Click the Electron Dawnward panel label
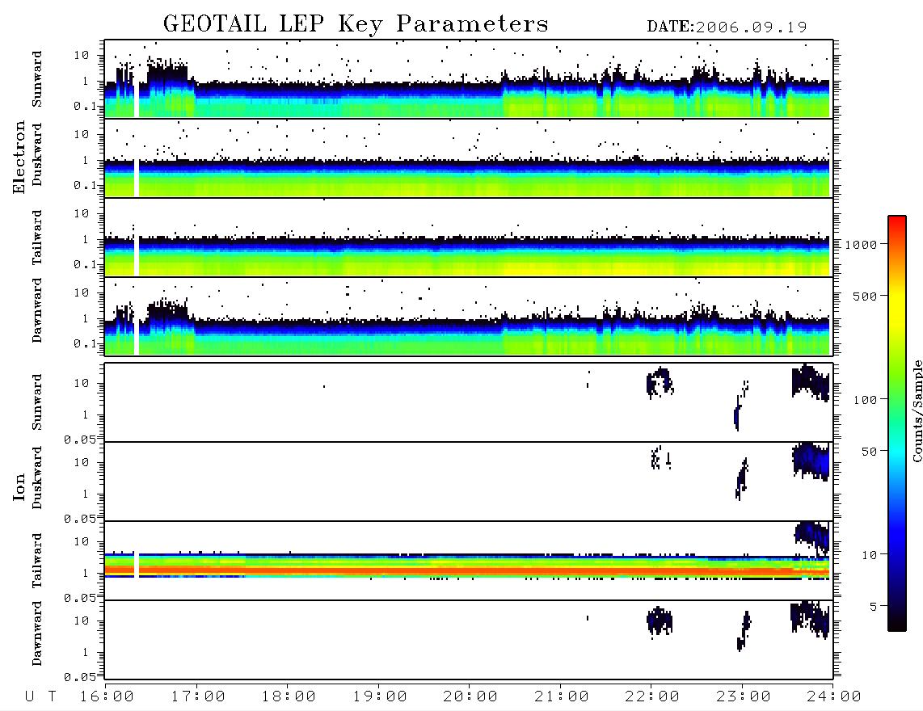923x711 pixels. pyautogui.click(x=37, y=311)
